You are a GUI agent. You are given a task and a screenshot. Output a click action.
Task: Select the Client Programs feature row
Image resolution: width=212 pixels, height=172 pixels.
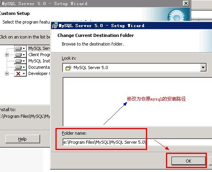(39, 55)
